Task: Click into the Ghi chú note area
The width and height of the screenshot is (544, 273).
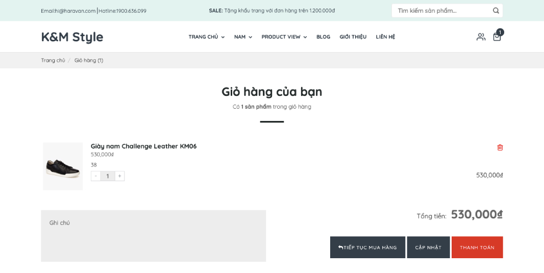Action: coord(153,236)
